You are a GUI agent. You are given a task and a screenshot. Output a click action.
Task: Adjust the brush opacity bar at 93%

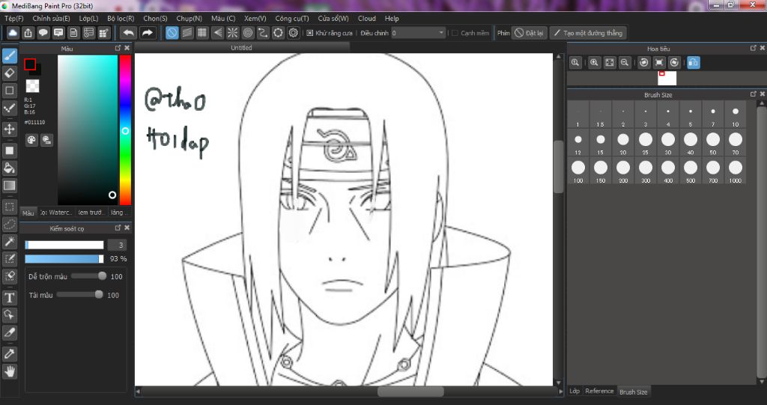[64, 259]
